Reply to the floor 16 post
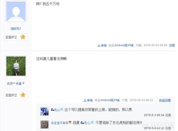 (x=172, y=45)
